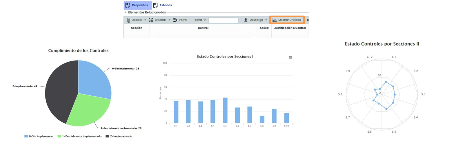Image resolution: width=456 pixels, height=141 pixels.
Task: Click the Estados tab icon
Action: (156, 5)
